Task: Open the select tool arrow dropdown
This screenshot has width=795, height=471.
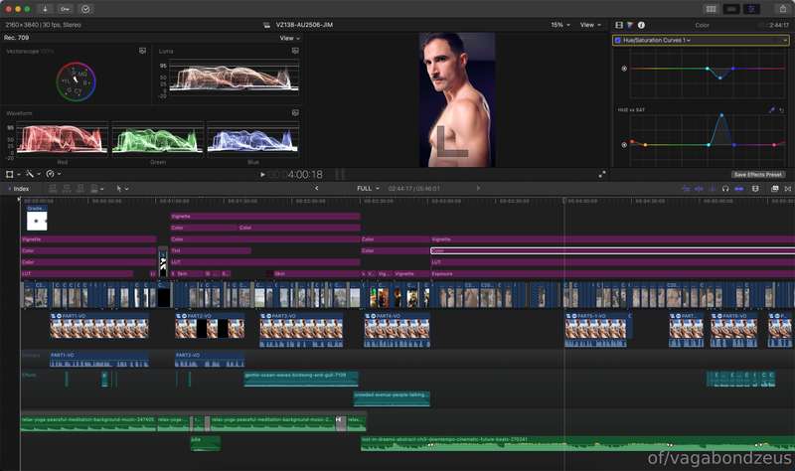Action: click(x=122, y=189)
